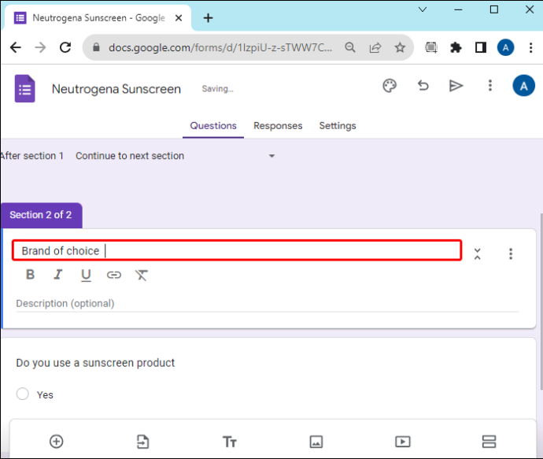Viewport: 543px width, 459px height.
Task: View the site security lock info
Action: point(96,47)
